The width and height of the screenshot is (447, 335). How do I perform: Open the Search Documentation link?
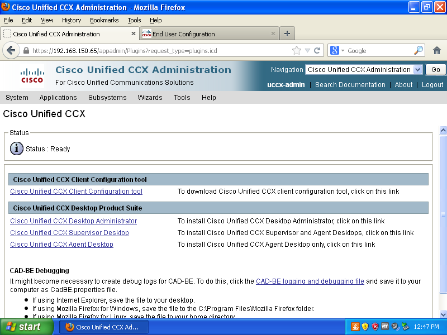point(350,85)
